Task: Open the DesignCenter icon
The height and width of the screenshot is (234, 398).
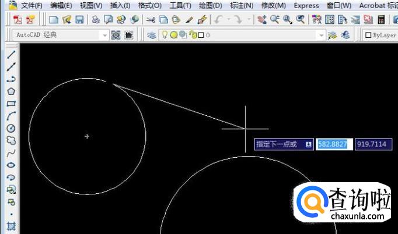Action: (330, 20)
